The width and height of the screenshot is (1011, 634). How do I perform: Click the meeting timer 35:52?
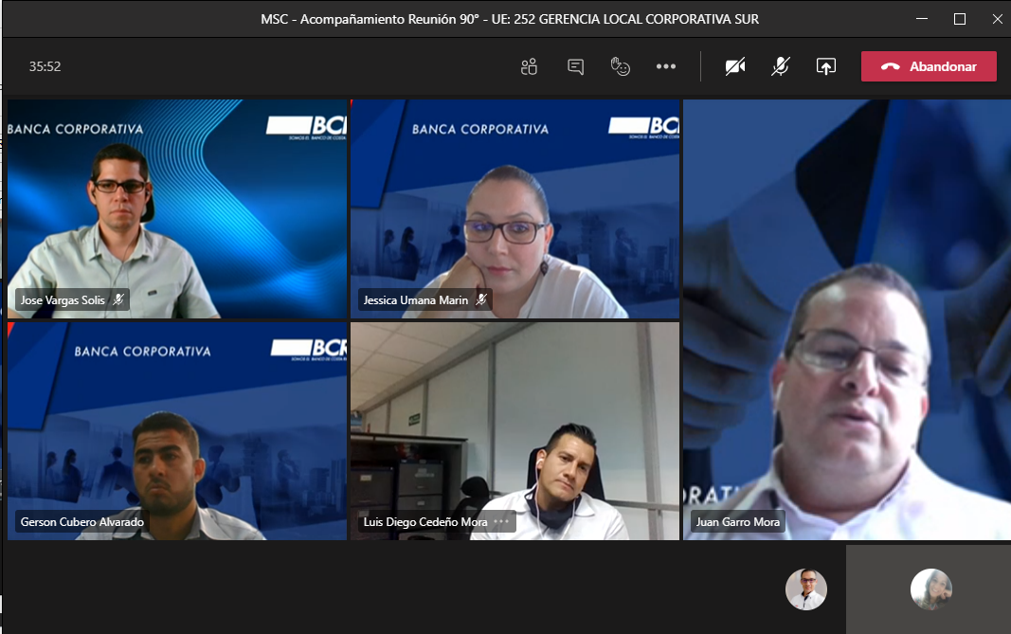click(45, 66)
